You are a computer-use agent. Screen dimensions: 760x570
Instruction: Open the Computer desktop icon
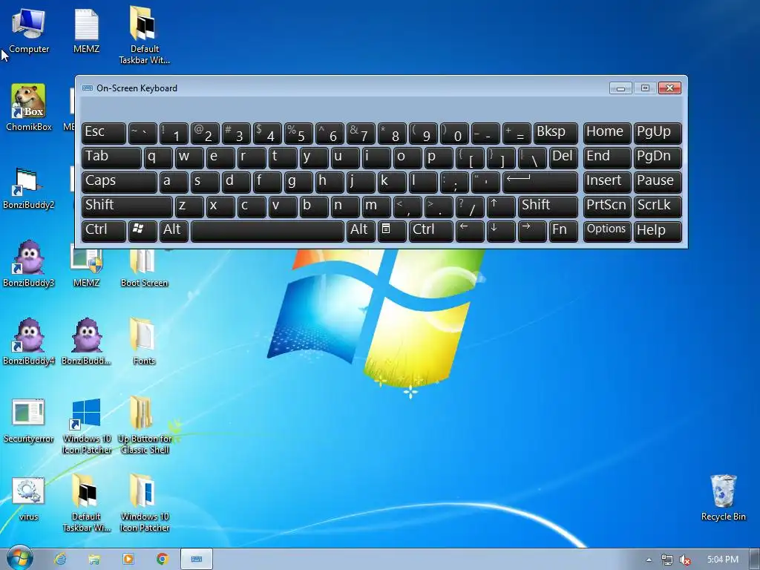29,30
